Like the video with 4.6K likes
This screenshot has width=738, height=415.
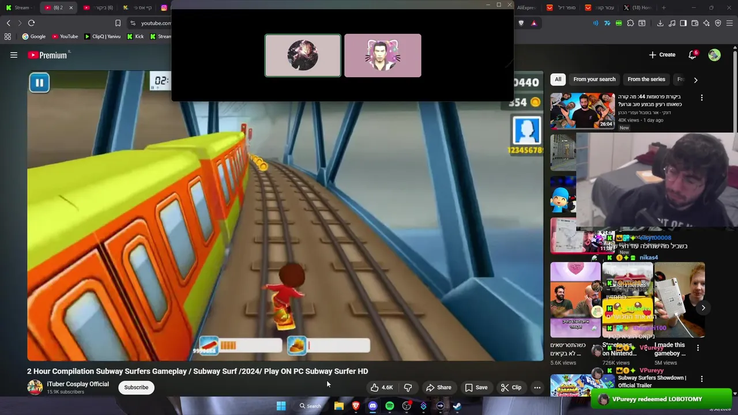(x=382, y=387)
